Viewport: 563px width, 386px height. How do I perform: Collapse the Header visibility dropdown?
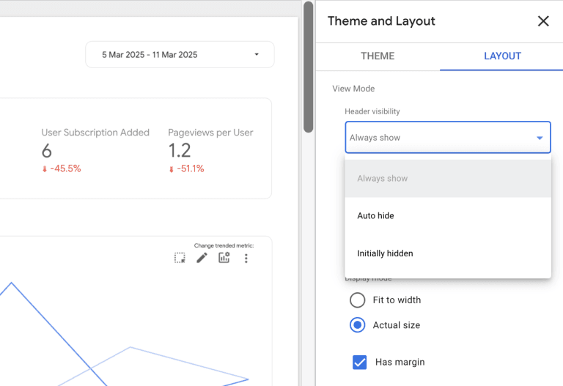click(540, 138)
